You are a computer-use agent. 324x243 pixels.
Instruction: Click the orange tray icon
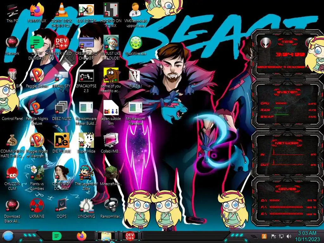pyautogui.click(x=264, y=236)
